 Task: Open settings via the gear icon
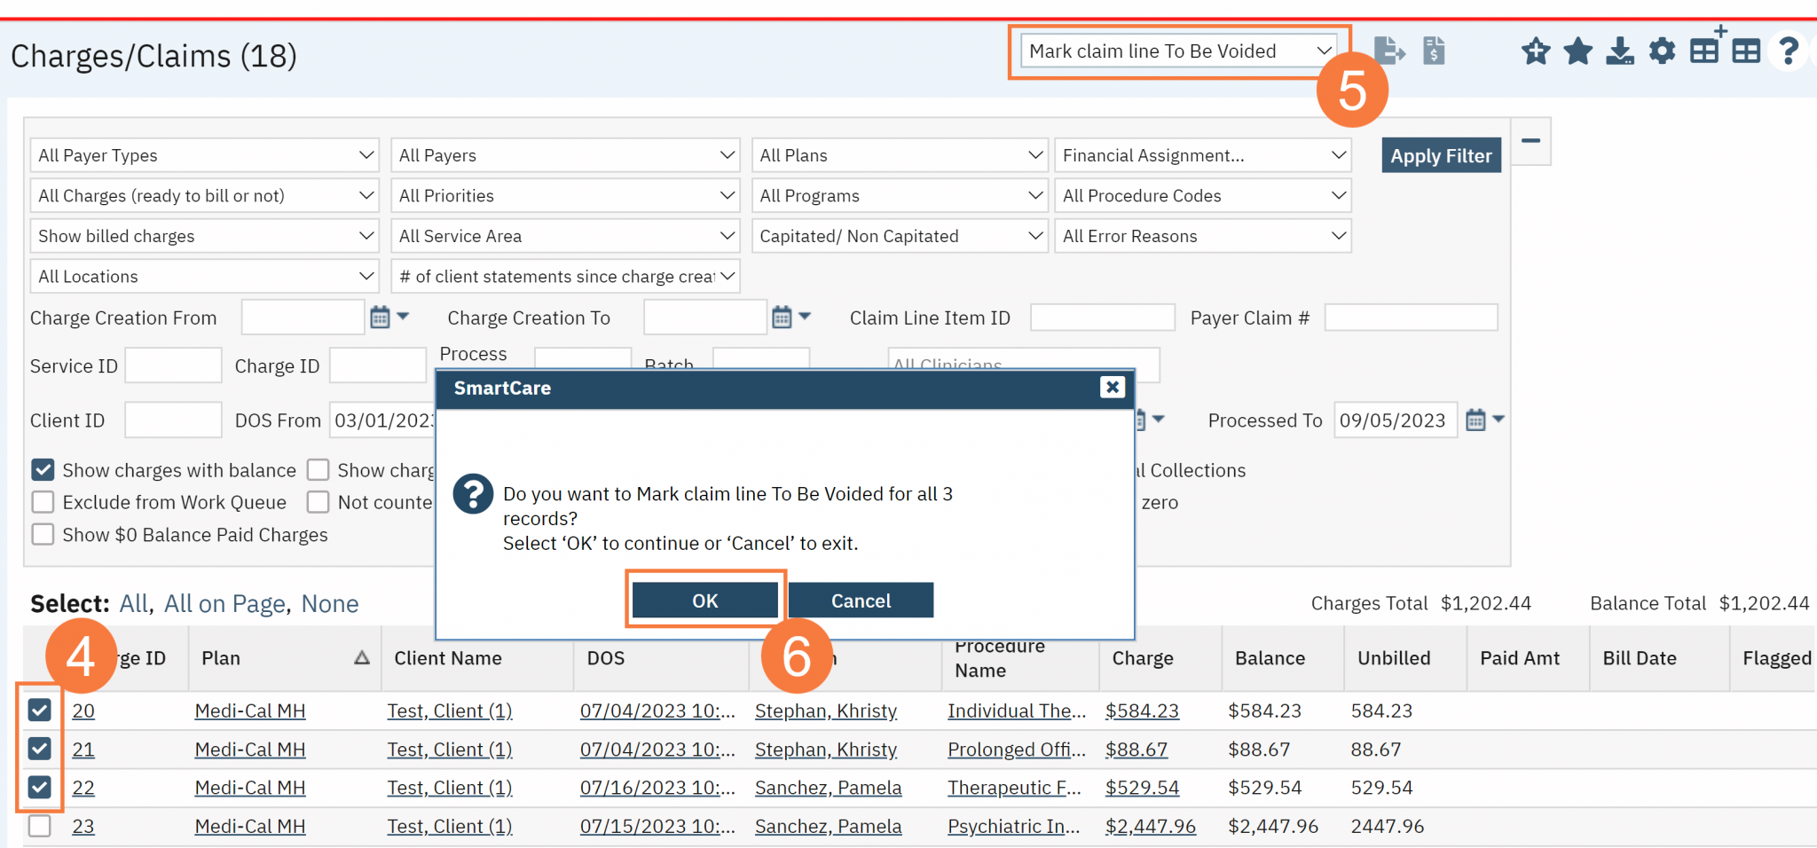[x=1662, y=51]
